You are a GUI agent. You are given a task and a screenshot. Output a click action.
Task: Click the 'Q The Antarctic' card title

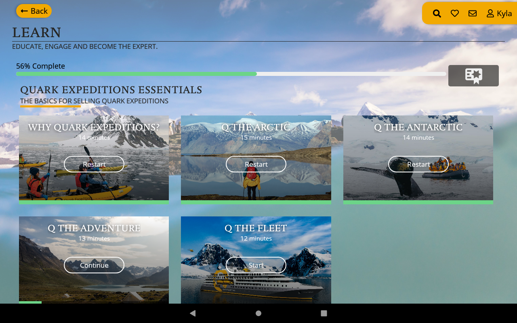pyautogui.click(x=418, y=127)
